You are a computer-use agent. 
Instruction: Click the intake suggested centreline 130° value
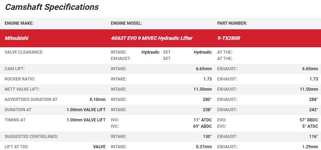(x=206, y=136)
